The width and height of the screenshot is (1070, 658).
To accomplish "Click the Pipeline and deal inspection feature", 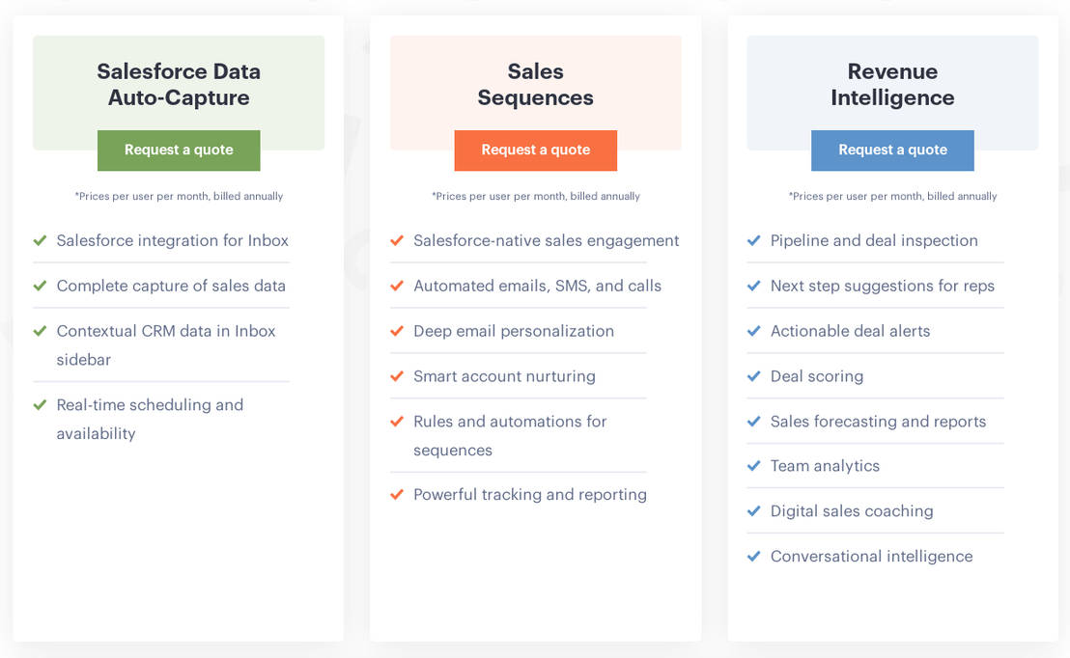I will click(874, 240).
